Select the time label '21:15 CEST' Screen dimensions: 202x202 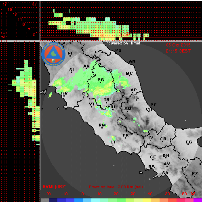click(178, 51)
